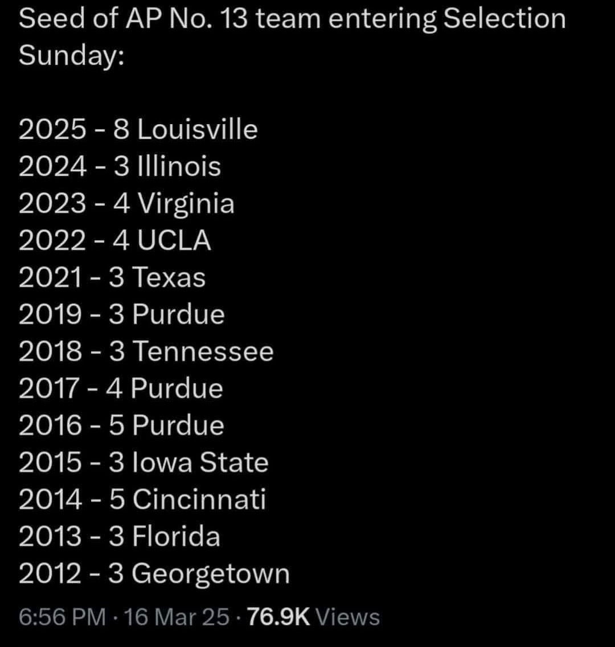Screen dimensions: 615x647
Task: Click the word "Selection" in the heading
Action: click(505, 19)
